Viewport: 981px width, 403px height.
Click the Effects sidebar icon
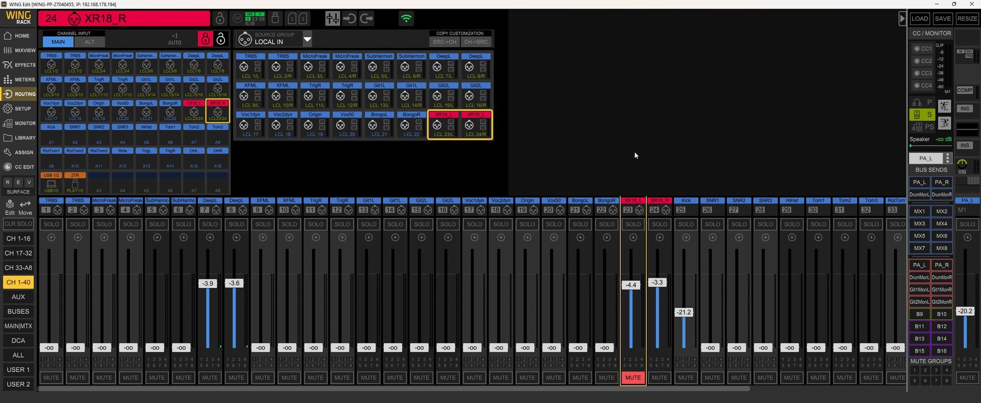tap(19, 65)
